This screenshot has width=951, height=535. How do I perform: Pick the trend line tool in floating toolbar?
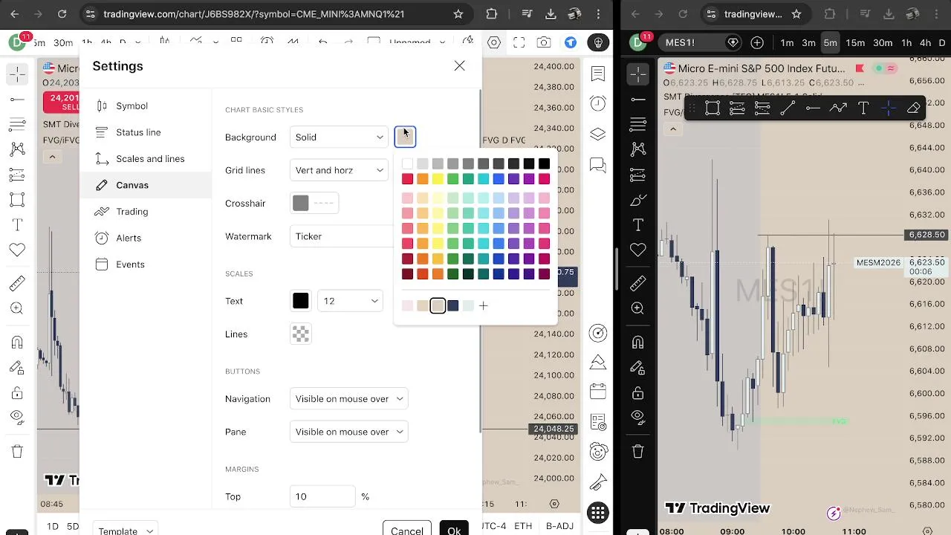(788, 108)
